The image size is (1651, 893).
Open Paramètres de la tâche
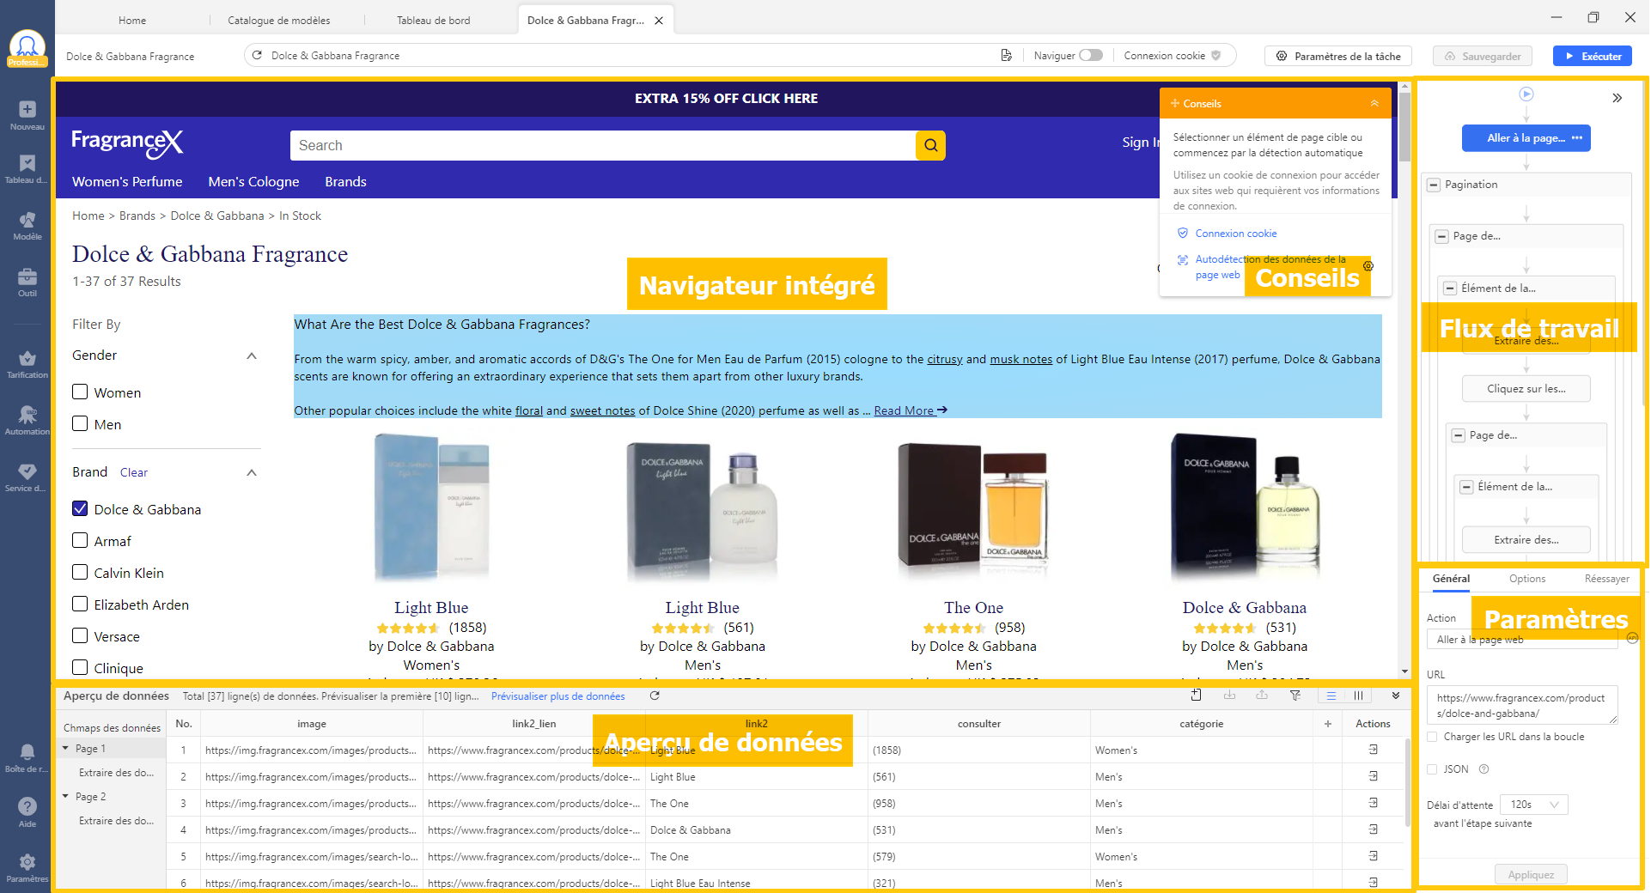[1338, 56]
